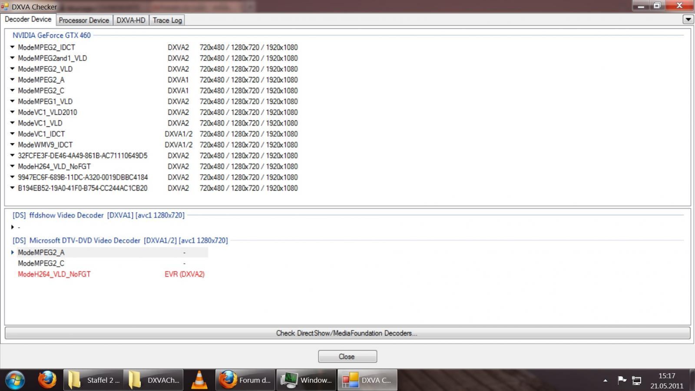Expand the ModeVC1_IDCT row
The height and width of the screenshot is (391, 695).
[x=12, y=134]
